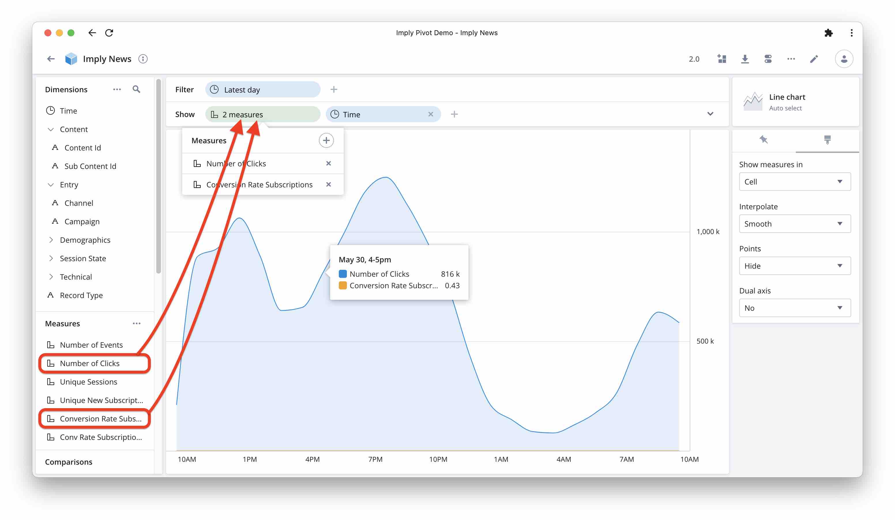Remove the Time pill from the Show row
Viewport: 895px width, 520px height.
[430, 114]
